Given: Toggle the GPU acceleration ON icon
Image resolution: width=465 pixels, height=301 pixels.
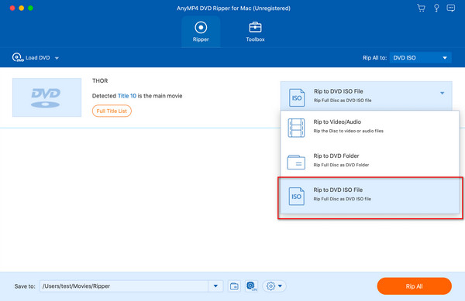Looking at the screenshot, I should tap(251, 286).
